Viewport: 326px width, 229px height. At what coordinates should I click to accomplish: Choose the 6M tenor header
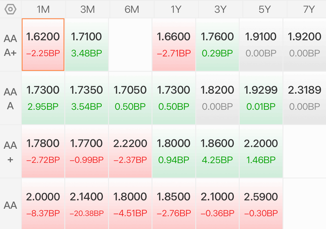coord(132,9)
